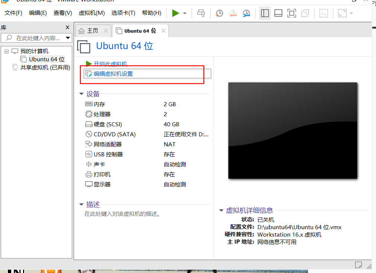The height and width of the screenshot is (273, 376).
Task: Click the 编辑虚拟机设置 link
Action: point(113,74)
